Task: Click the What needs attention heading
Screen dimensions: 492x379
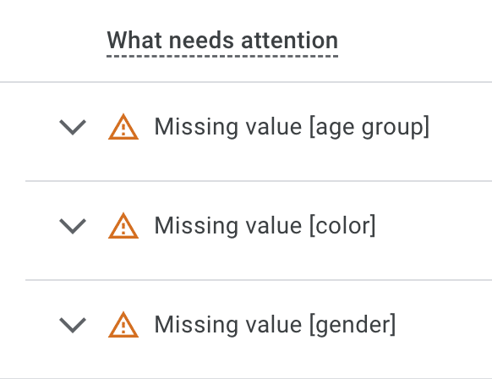Action: pos(222,41)
